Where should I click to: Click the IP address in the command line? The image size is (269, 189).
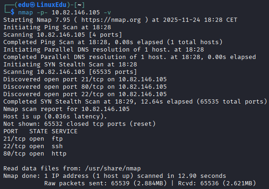76,13
